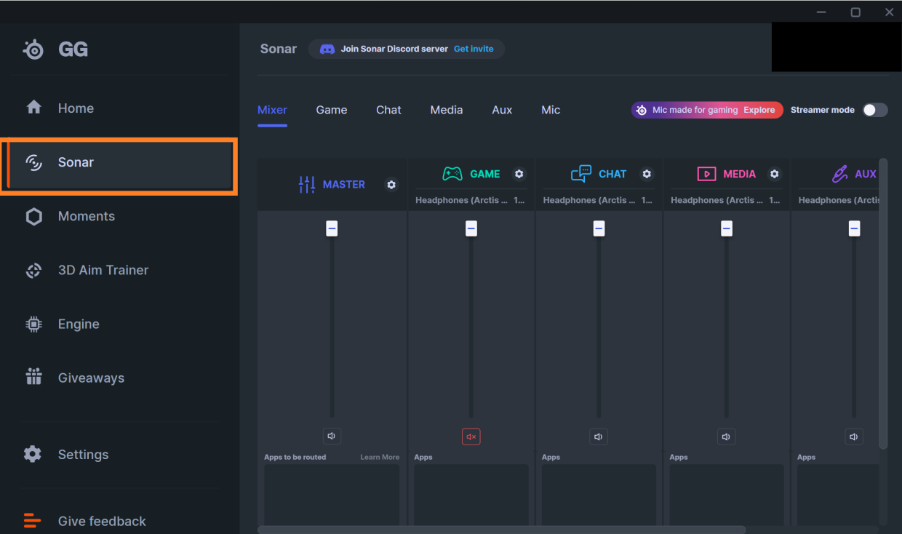Open Game channel gear settings
The height and width of the screenshot is (534, 902).
[x=519, y=174]
